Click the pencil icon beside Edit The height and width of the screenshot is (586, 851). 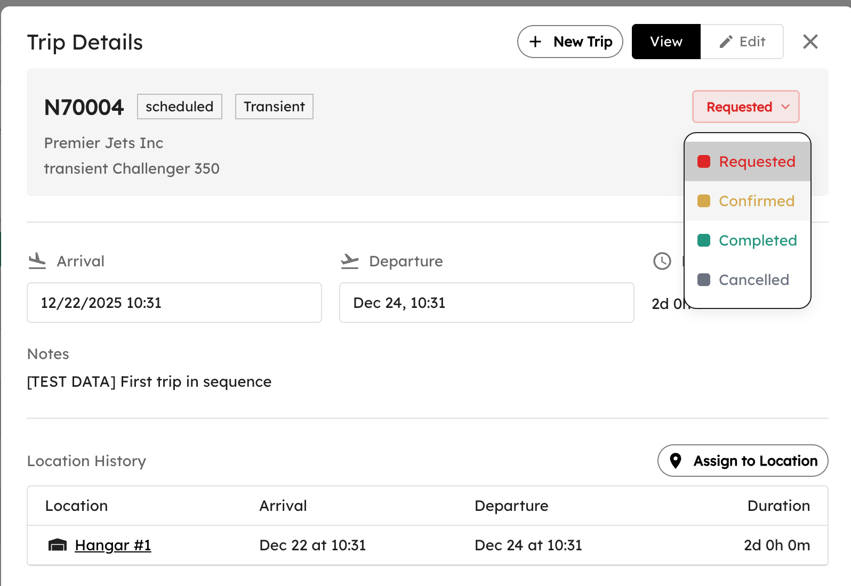(726, 42)
